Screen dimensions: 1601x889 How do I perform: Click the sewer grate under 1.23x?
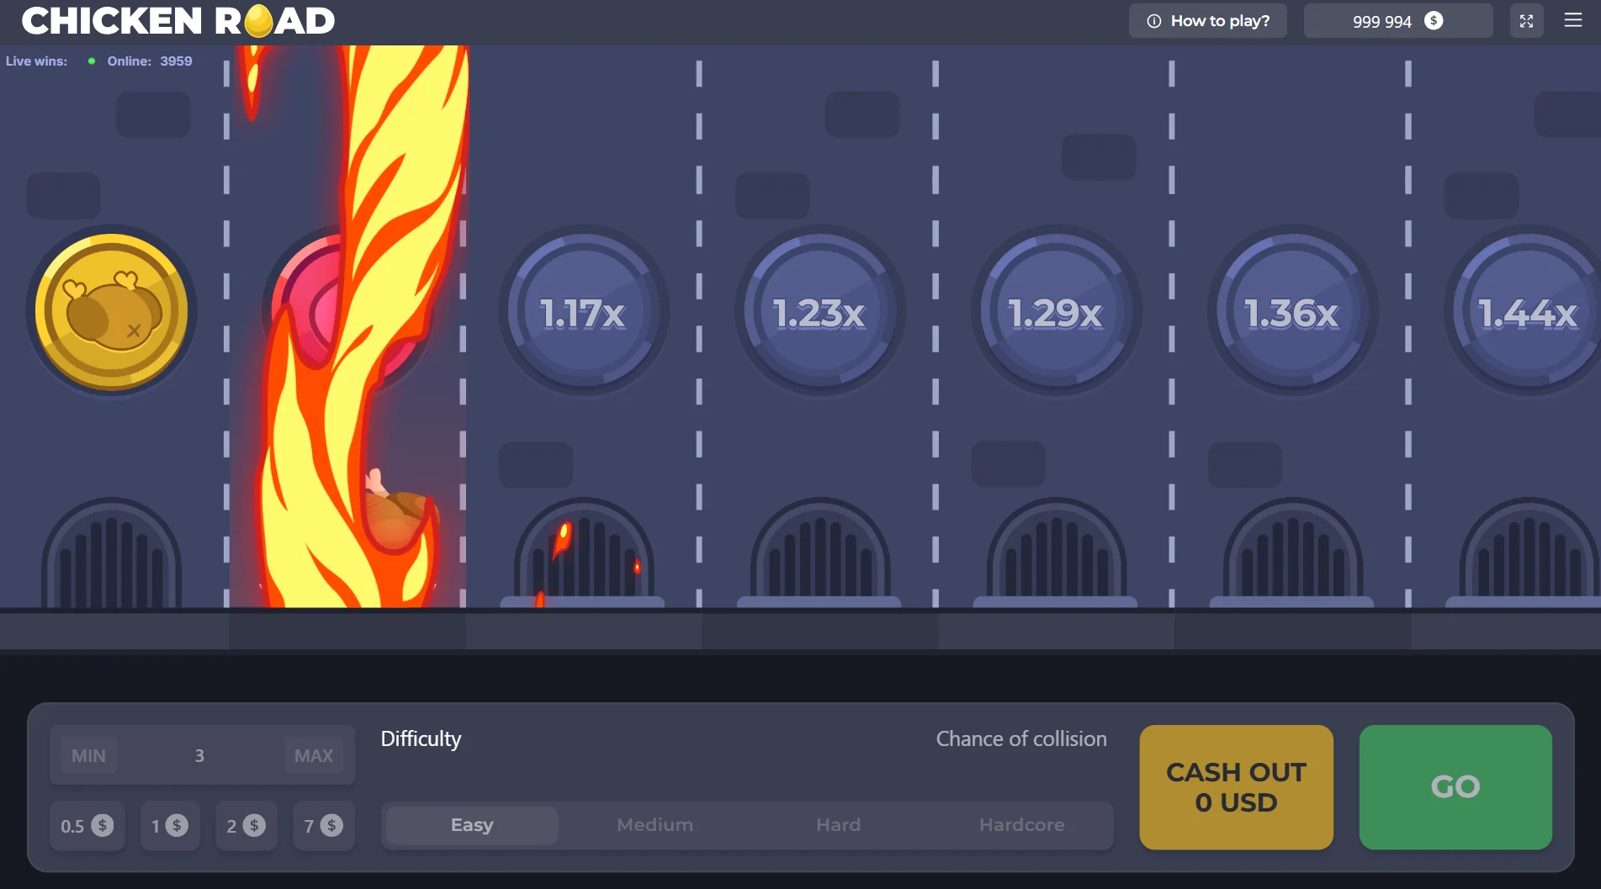(x=819, y=553)
